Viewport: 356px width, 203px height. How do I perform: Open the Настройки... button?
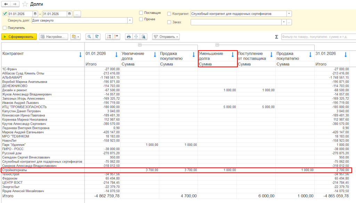(x=54, y=37)
